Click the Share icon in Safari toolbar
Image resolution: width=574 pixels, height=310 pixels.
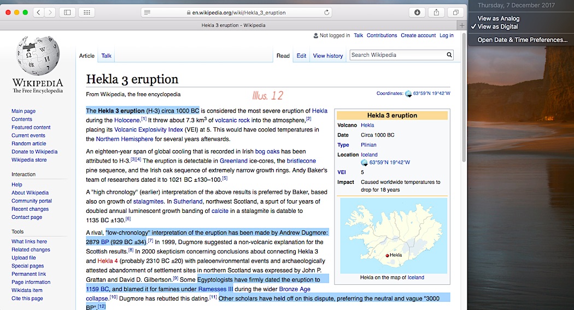436,13
